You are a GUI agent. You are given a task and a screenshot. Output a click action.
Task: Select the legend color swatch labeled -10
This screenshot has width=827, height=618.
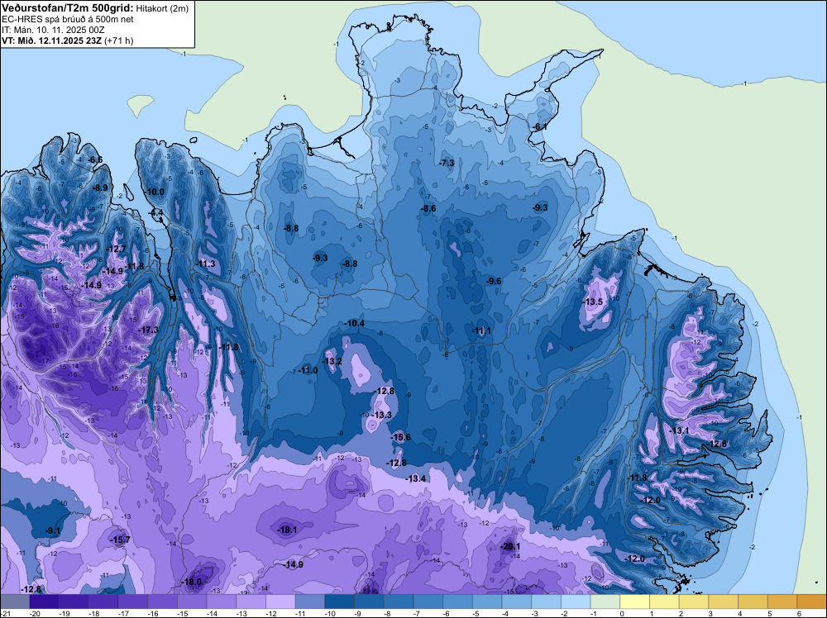coord(340,601)
